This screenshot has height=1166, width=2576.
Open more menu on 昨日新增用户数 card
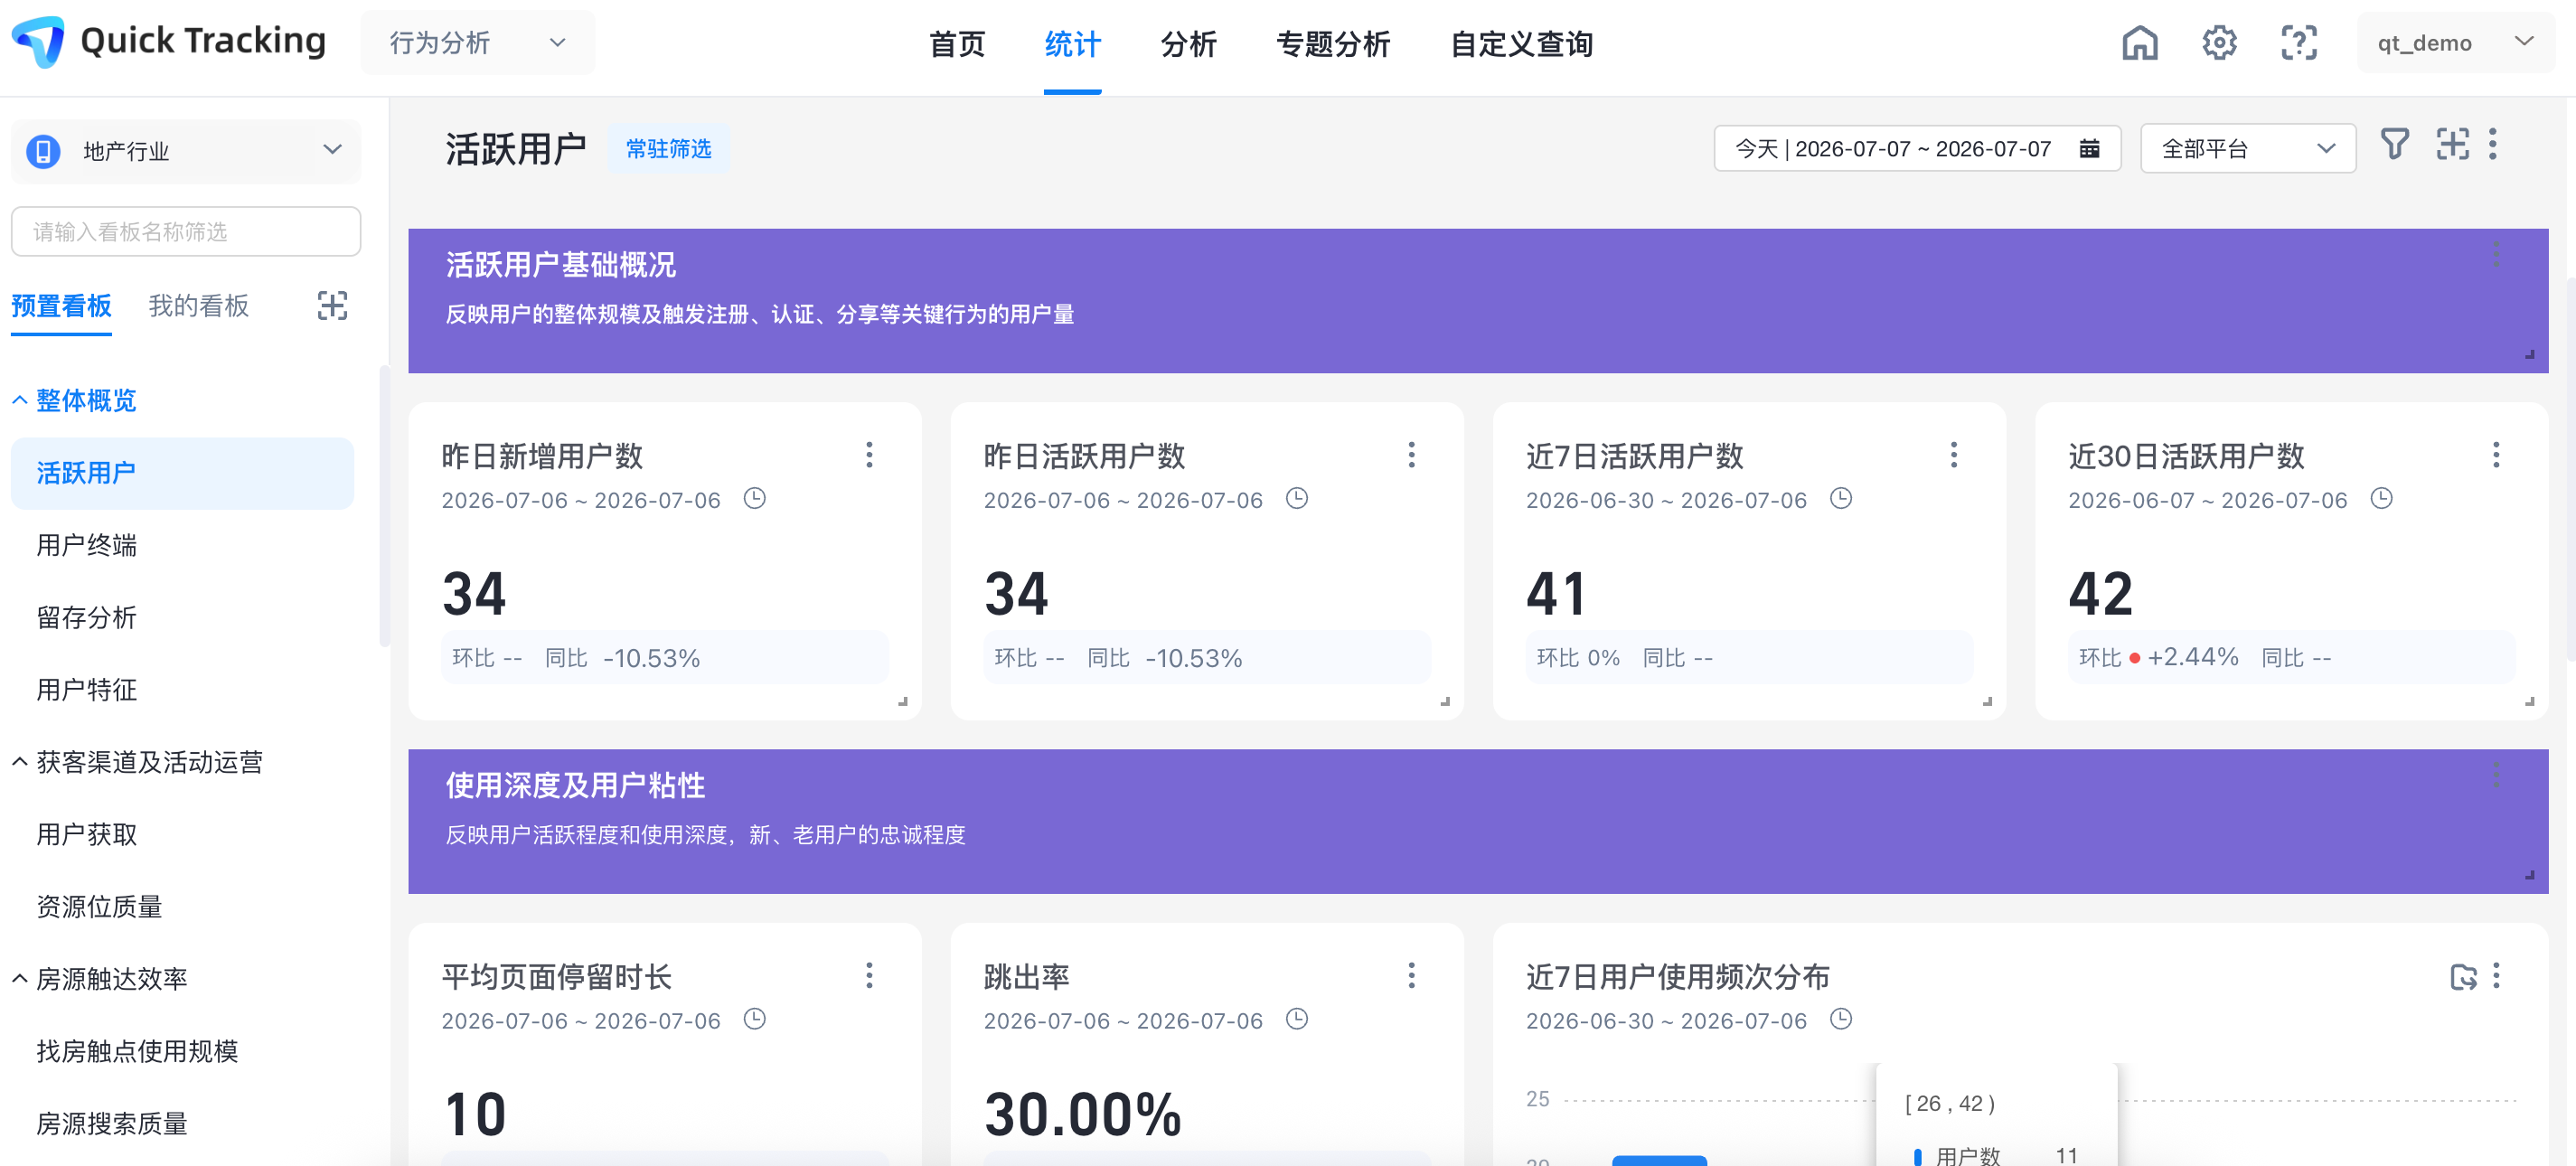tap(869, 455)
